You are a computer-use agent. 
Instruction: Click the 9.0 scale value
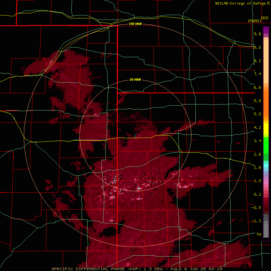click(257, 47)
